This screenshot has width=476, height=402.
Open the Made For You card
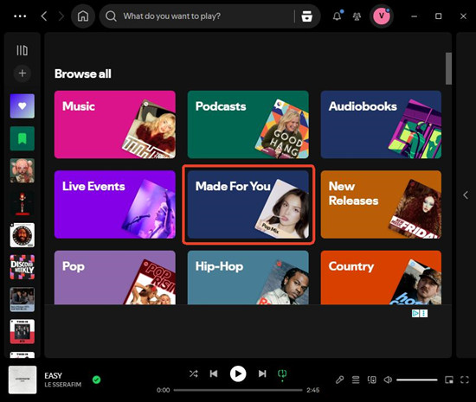[248, 204]
